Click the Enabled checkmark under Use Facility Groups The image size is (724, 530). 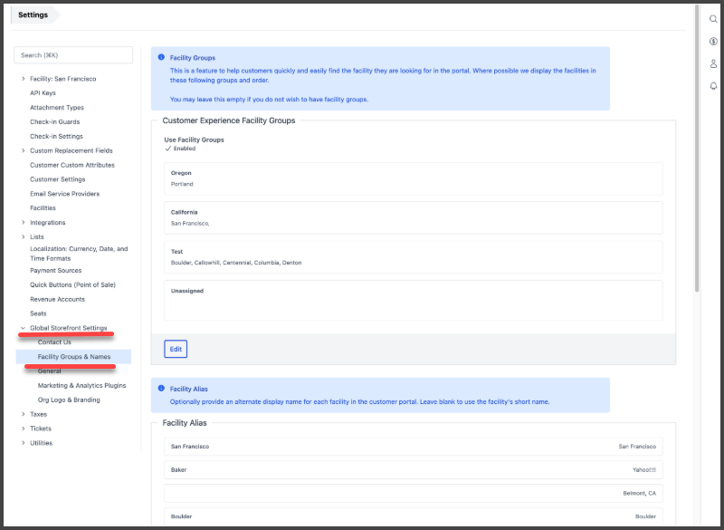(x=168, y=149)
